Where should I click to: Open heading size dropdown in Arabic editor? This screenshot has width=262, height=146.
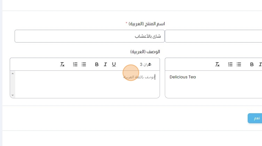click(146, 64)
